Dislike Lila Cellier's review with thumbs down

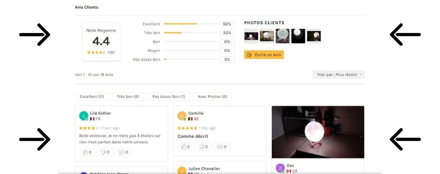point(106,152)
